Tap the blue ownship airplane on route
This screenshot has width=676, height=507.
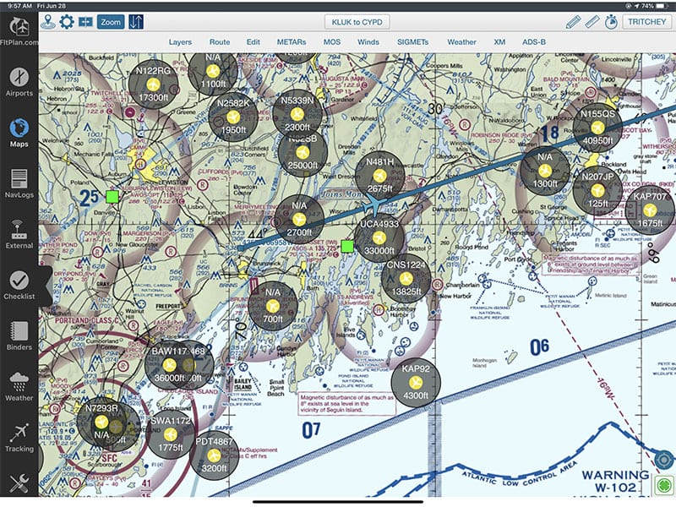pyautogui.click(x=375, y=204)
